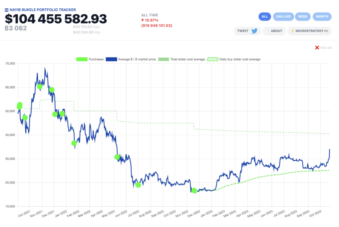The height and width of the screenshot is (227, 339).
Task: Click the Total dollar cost average label
Action: (x=187, y=59)
